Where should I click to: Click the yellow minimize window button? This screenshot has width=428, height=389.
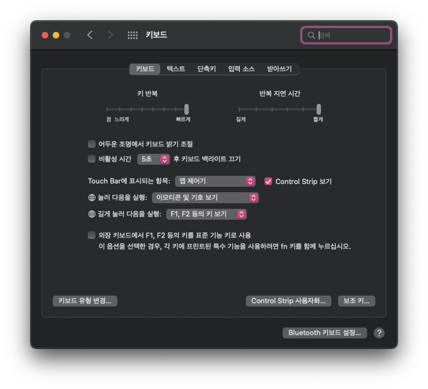(x=56, y=35)
